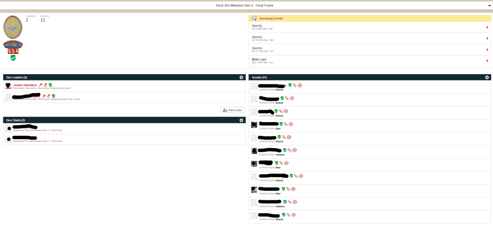Click Justin Hamilton's profile photo

(x=8, y=86)
